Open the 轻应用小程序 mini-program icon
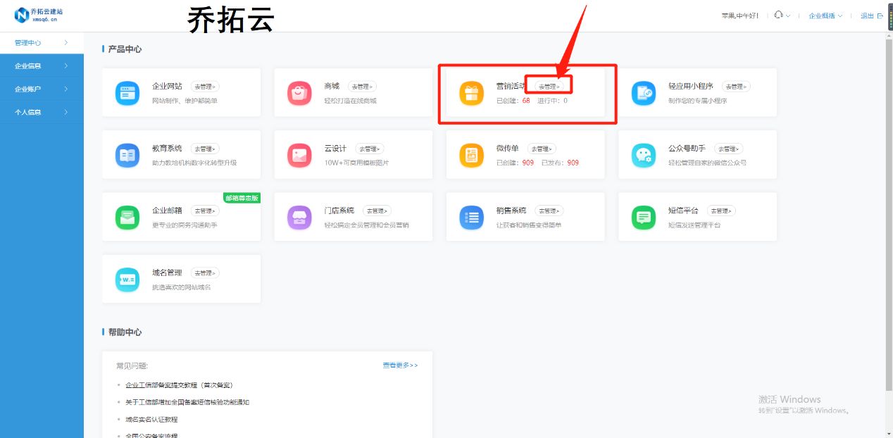 point(643,92)
